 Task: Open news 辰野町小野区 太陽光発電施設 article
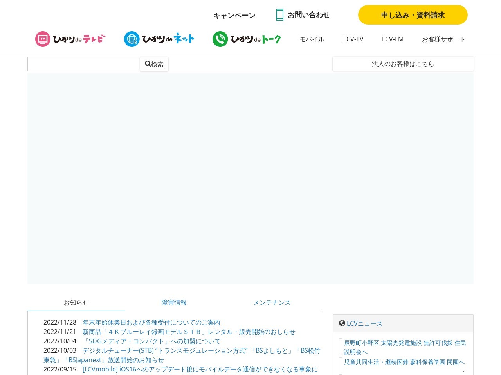pyautogui.click(x=405, y=347)
